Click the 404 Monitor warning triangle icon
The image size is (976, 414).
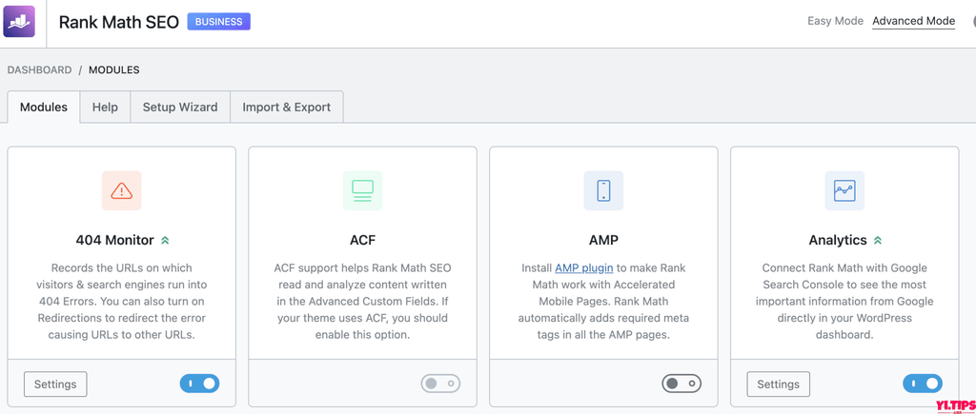[x=121, y=190]
